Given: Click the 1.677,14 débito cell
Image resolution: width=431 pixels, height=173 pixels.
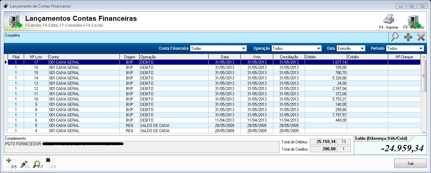Looking at the screenshot, I should 326,62.
